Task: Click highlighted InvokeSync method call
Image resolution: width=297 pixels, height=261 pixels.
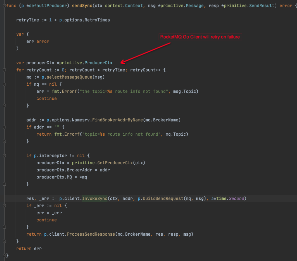Action: 95,198
